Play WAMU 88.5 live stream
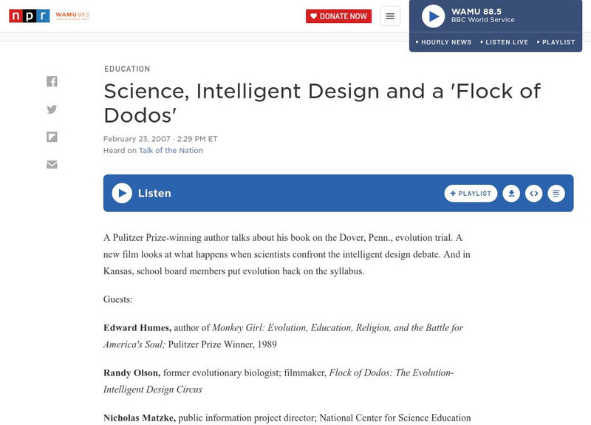This screenshot has width=591, height=425. [434, 16]
